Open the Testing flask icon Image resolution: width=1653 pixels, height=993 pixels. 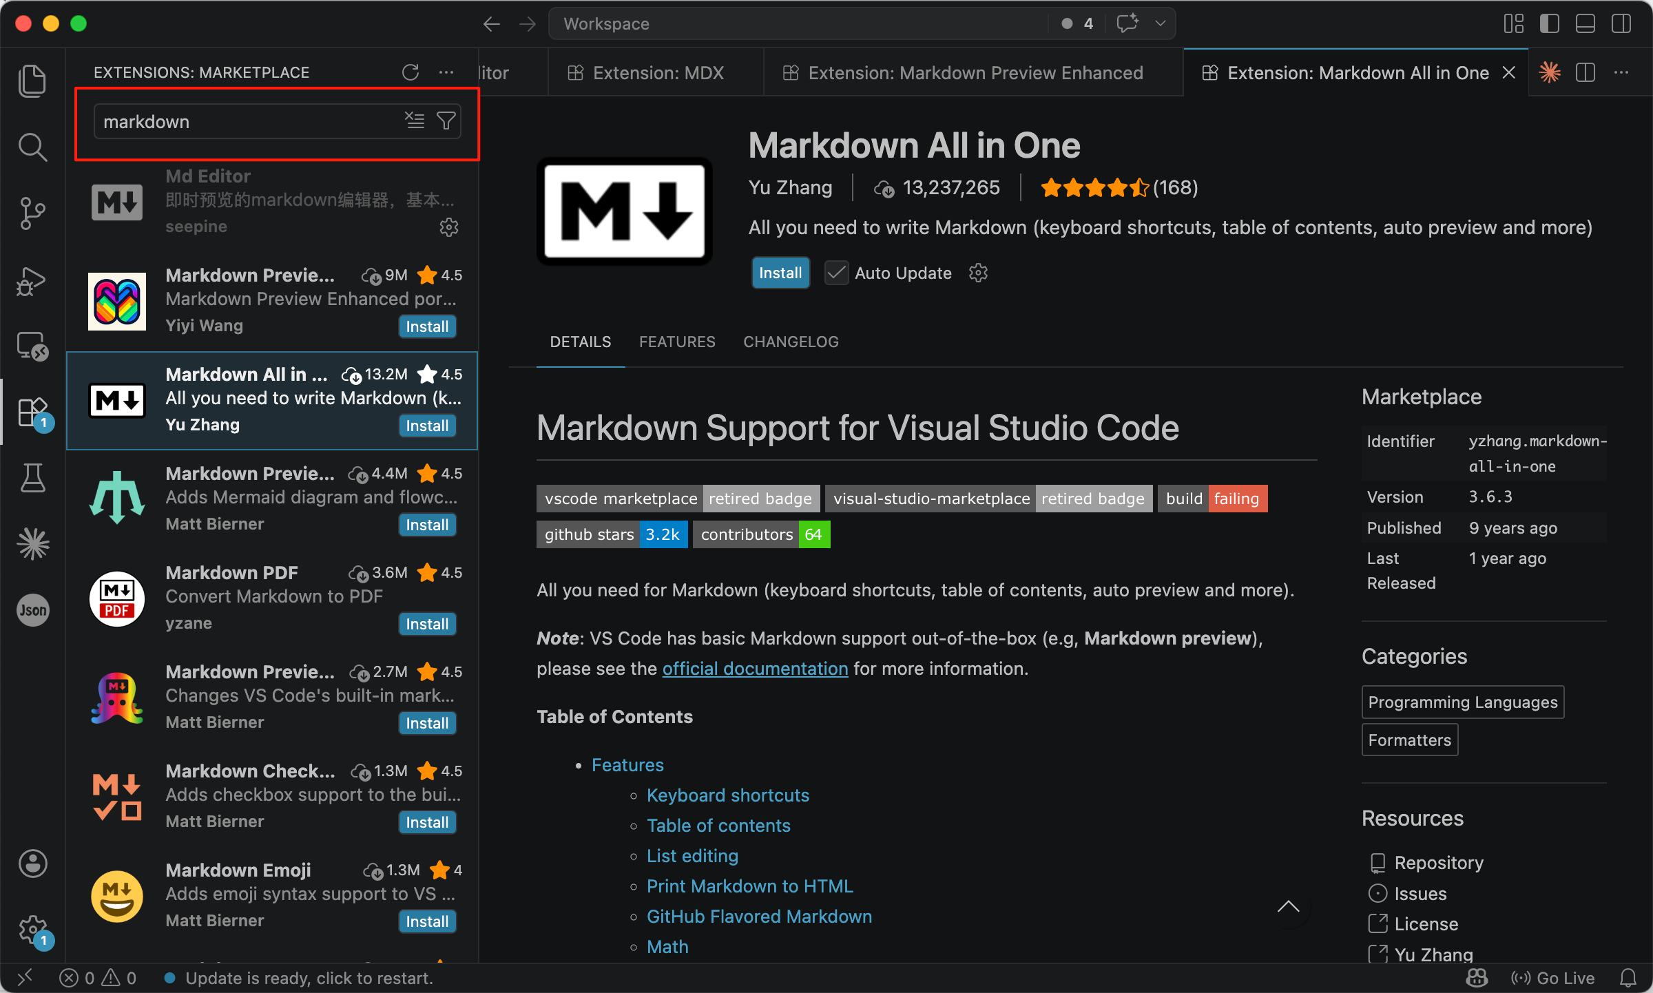pos(32,477)
